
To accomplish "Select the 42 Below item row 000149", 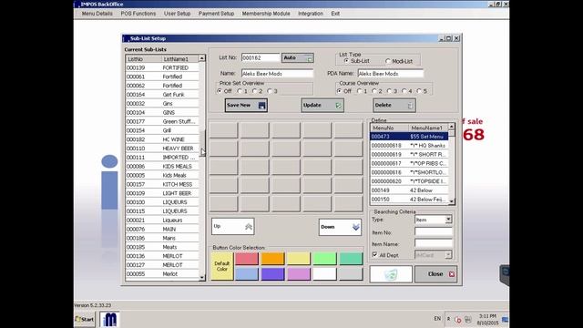I will pyautogui.click(x=409, y=190).
